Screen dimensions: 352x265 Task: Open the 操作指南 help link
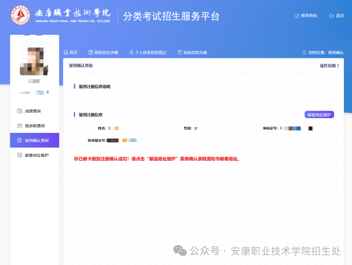pyautogui.click(x=328, y=66)
